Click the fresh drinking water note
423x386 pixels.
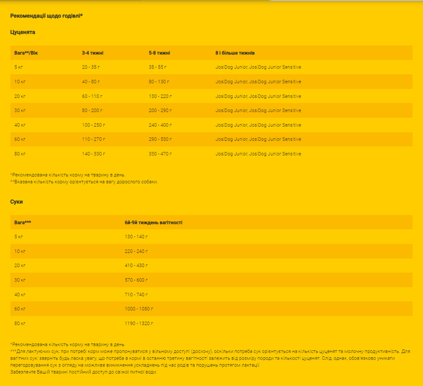(x=83, y=372)
